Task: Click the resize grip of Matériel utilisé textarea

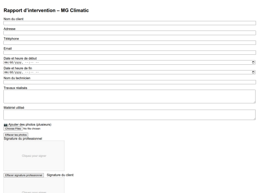Action: coord(254,119)
